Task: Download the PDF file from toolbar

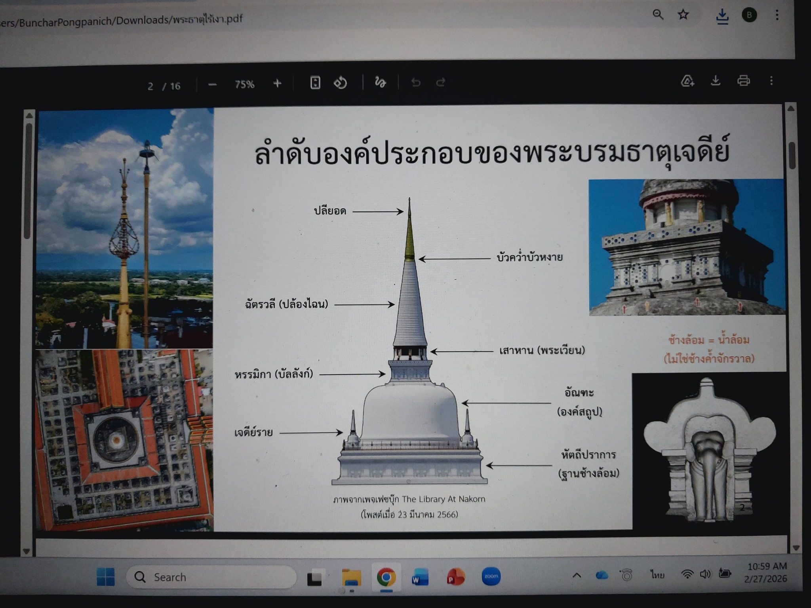Action: [x=716, y=81]
